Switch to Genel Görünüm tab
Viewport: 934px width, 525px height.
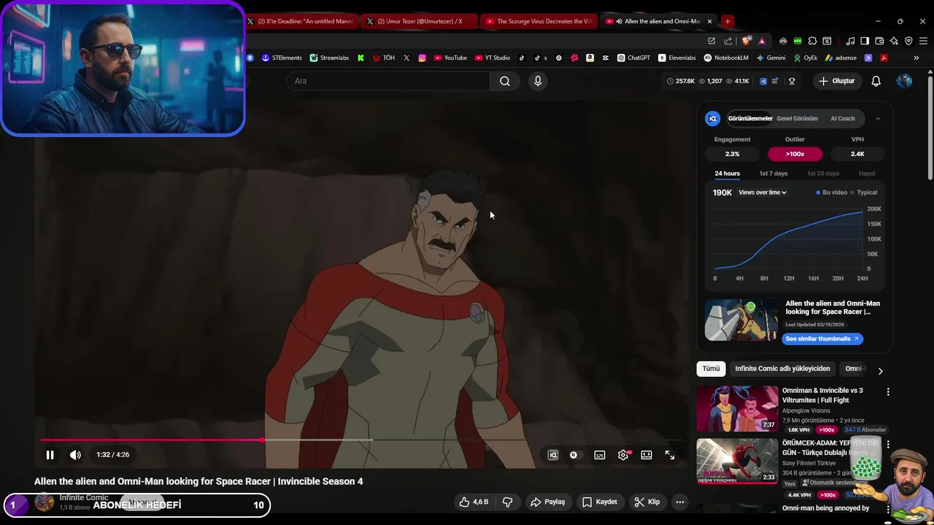click(x=797, y=118)
